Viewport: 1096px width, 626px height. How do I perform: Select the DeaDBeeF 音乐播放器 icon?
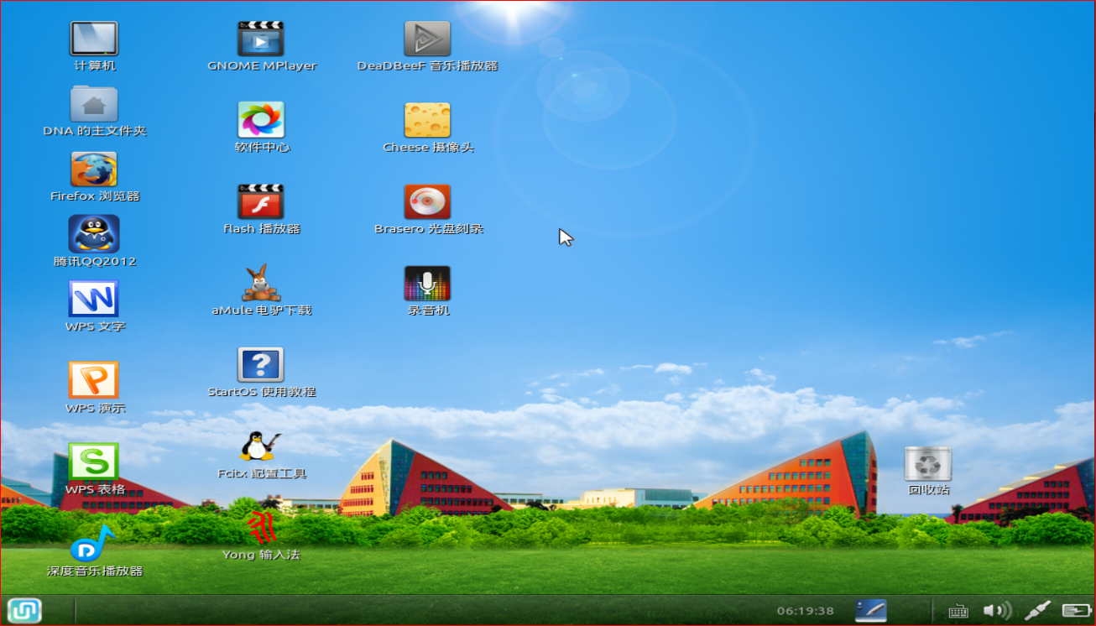428,39
